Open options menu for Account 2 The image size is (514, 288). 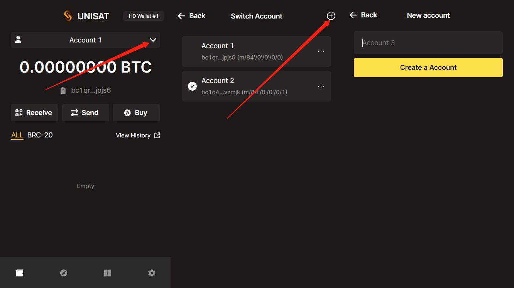click(x=321, y=86)
